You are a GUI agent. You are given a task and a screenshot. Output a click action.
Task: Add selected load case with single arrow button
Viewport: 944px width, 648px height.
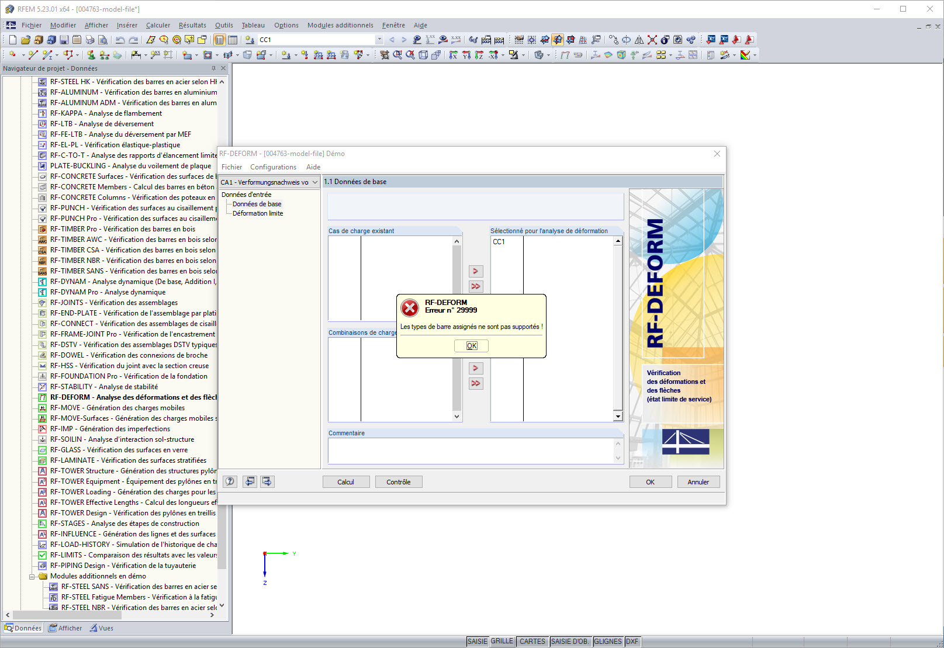pos(476,271)
